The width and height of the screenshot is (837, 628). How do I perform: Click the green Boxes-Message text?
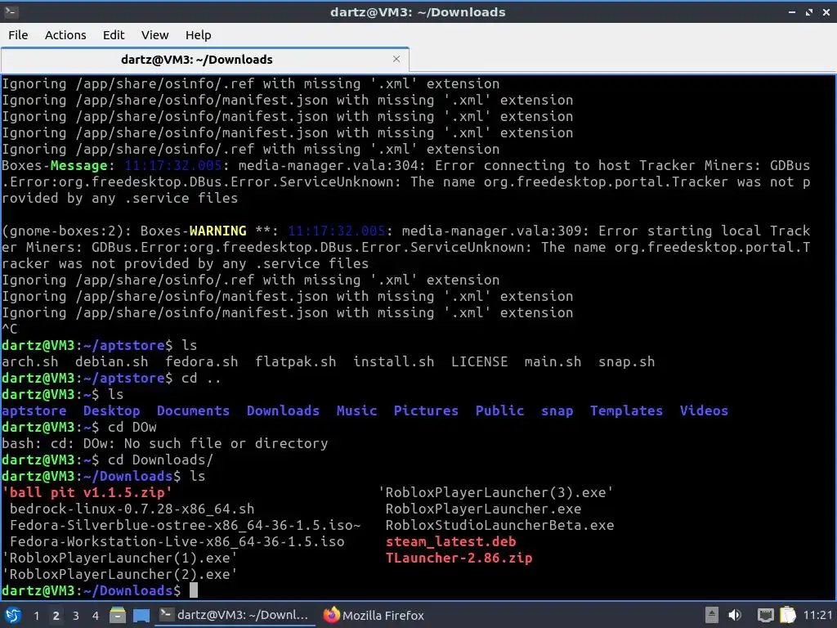55,165
